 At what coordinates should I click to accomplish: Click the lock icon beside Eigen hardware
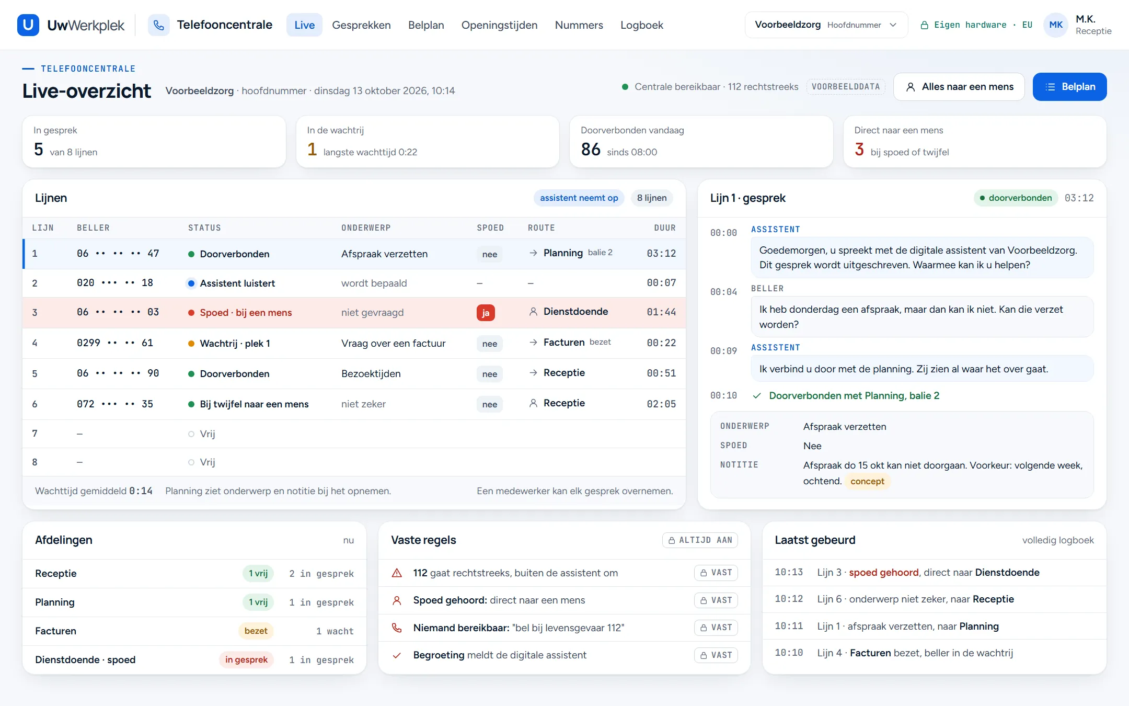point(924,25)
